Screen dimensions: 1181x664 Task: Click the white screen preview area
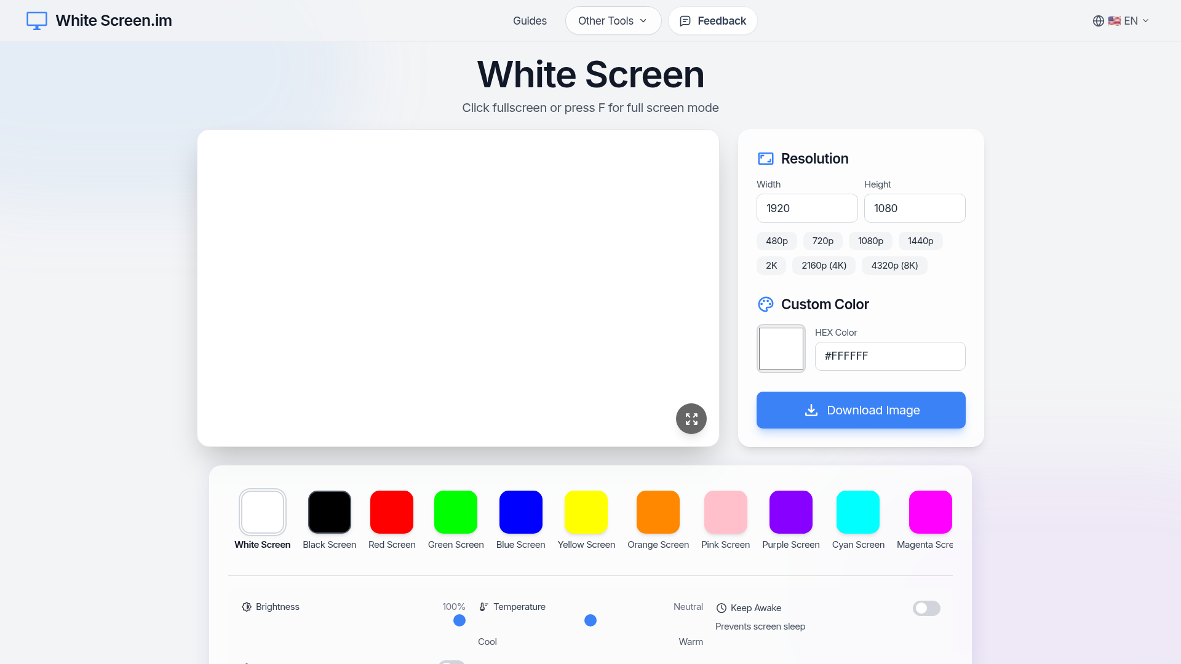[458, 288]
